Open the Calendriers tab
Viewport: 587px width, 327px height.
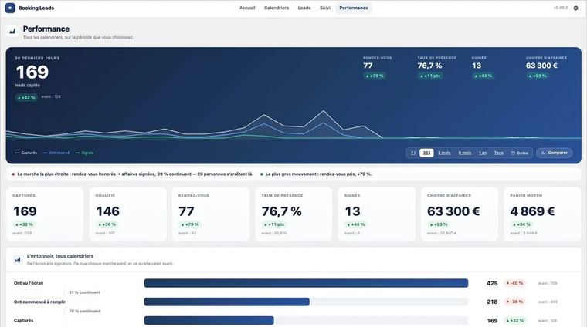click(277, 8)
